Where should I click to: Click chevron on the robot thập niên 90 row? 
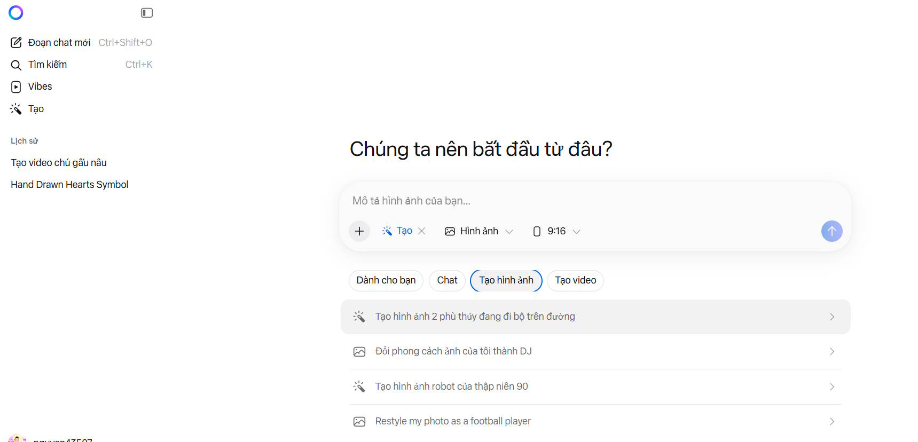click(x=832, y=387)
